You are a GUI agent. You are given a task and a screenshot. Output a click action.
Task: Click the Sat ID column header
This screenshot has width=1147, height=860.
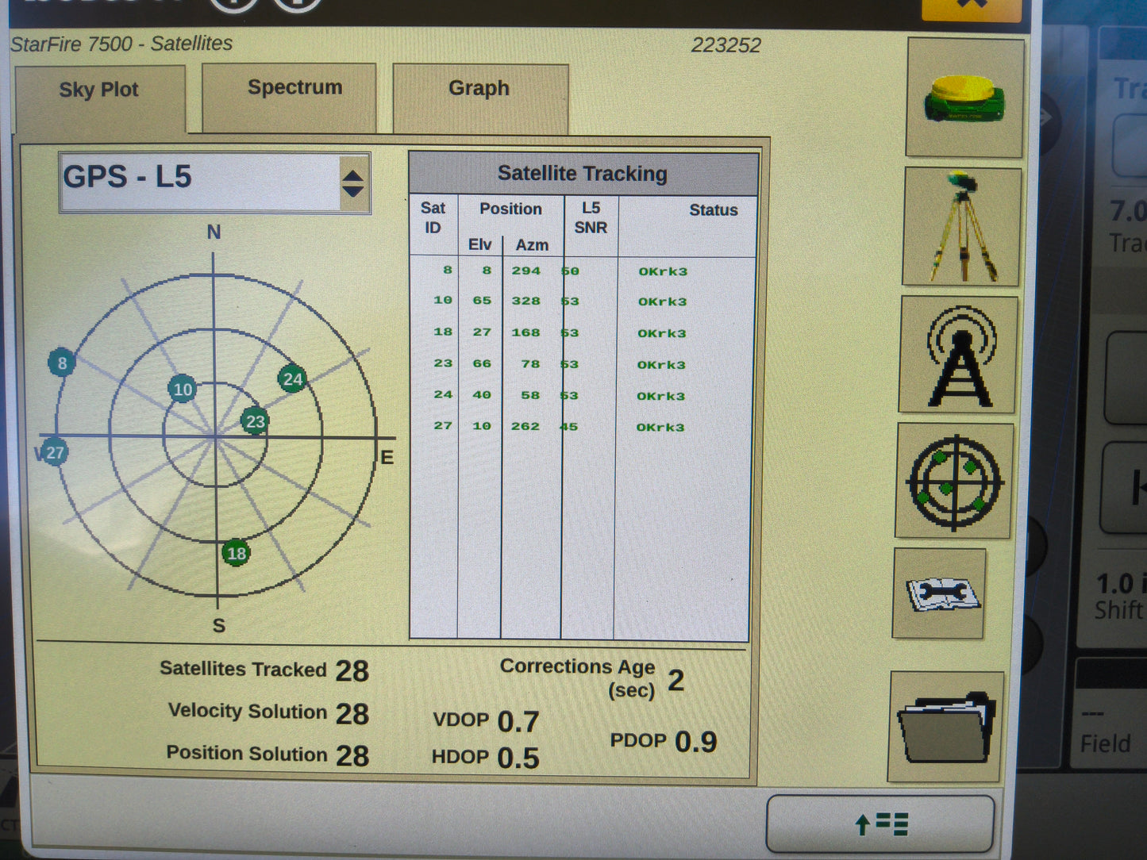click(x=433, y=217)
